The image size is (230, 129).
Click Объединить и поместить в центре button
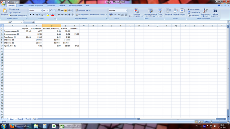tap(91, 15)
